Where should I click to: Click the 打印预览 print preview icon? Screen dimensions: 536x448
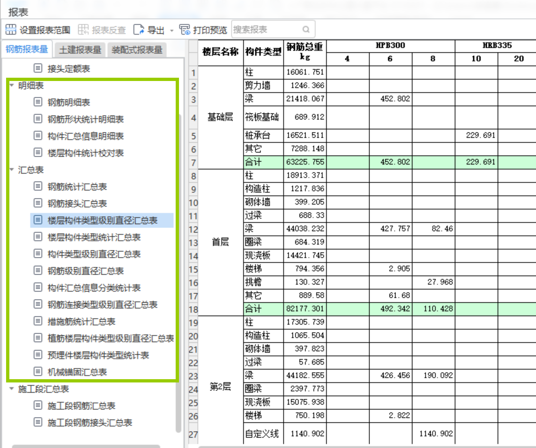pyautogui.click(x=185, y=29)
